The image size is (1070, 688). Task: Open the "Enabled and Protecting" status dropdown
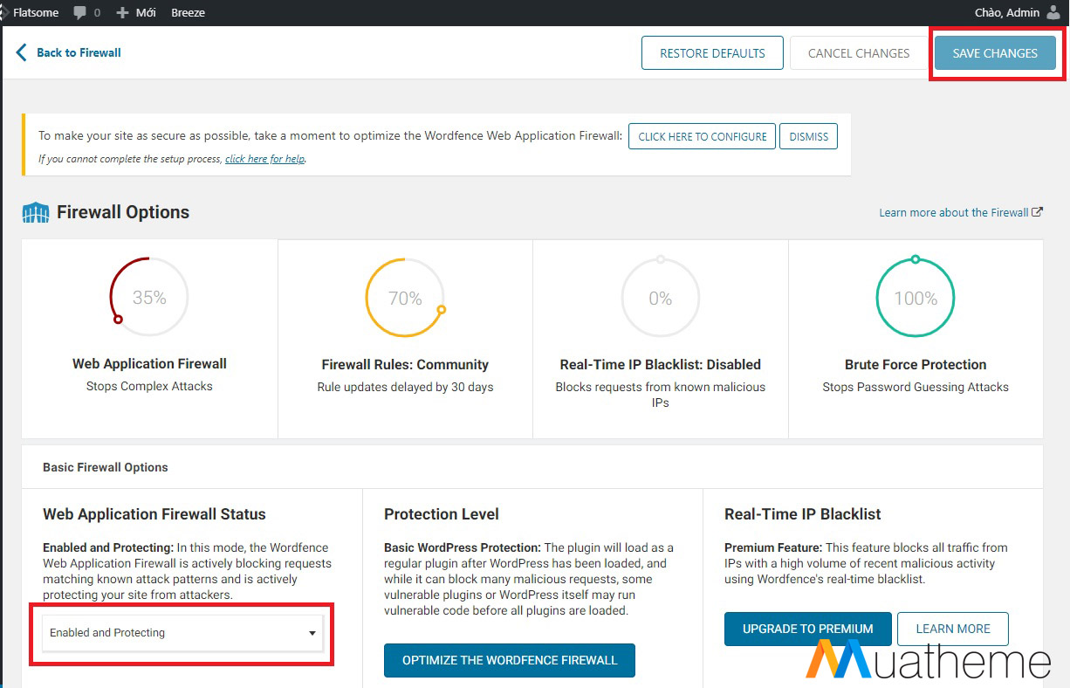pos(182,633)
